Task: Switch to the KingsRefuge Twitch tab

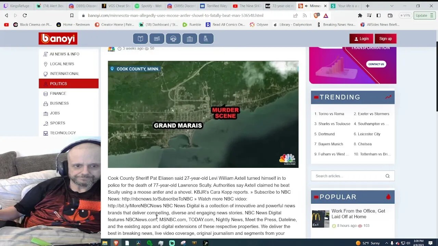Action: 17,6
